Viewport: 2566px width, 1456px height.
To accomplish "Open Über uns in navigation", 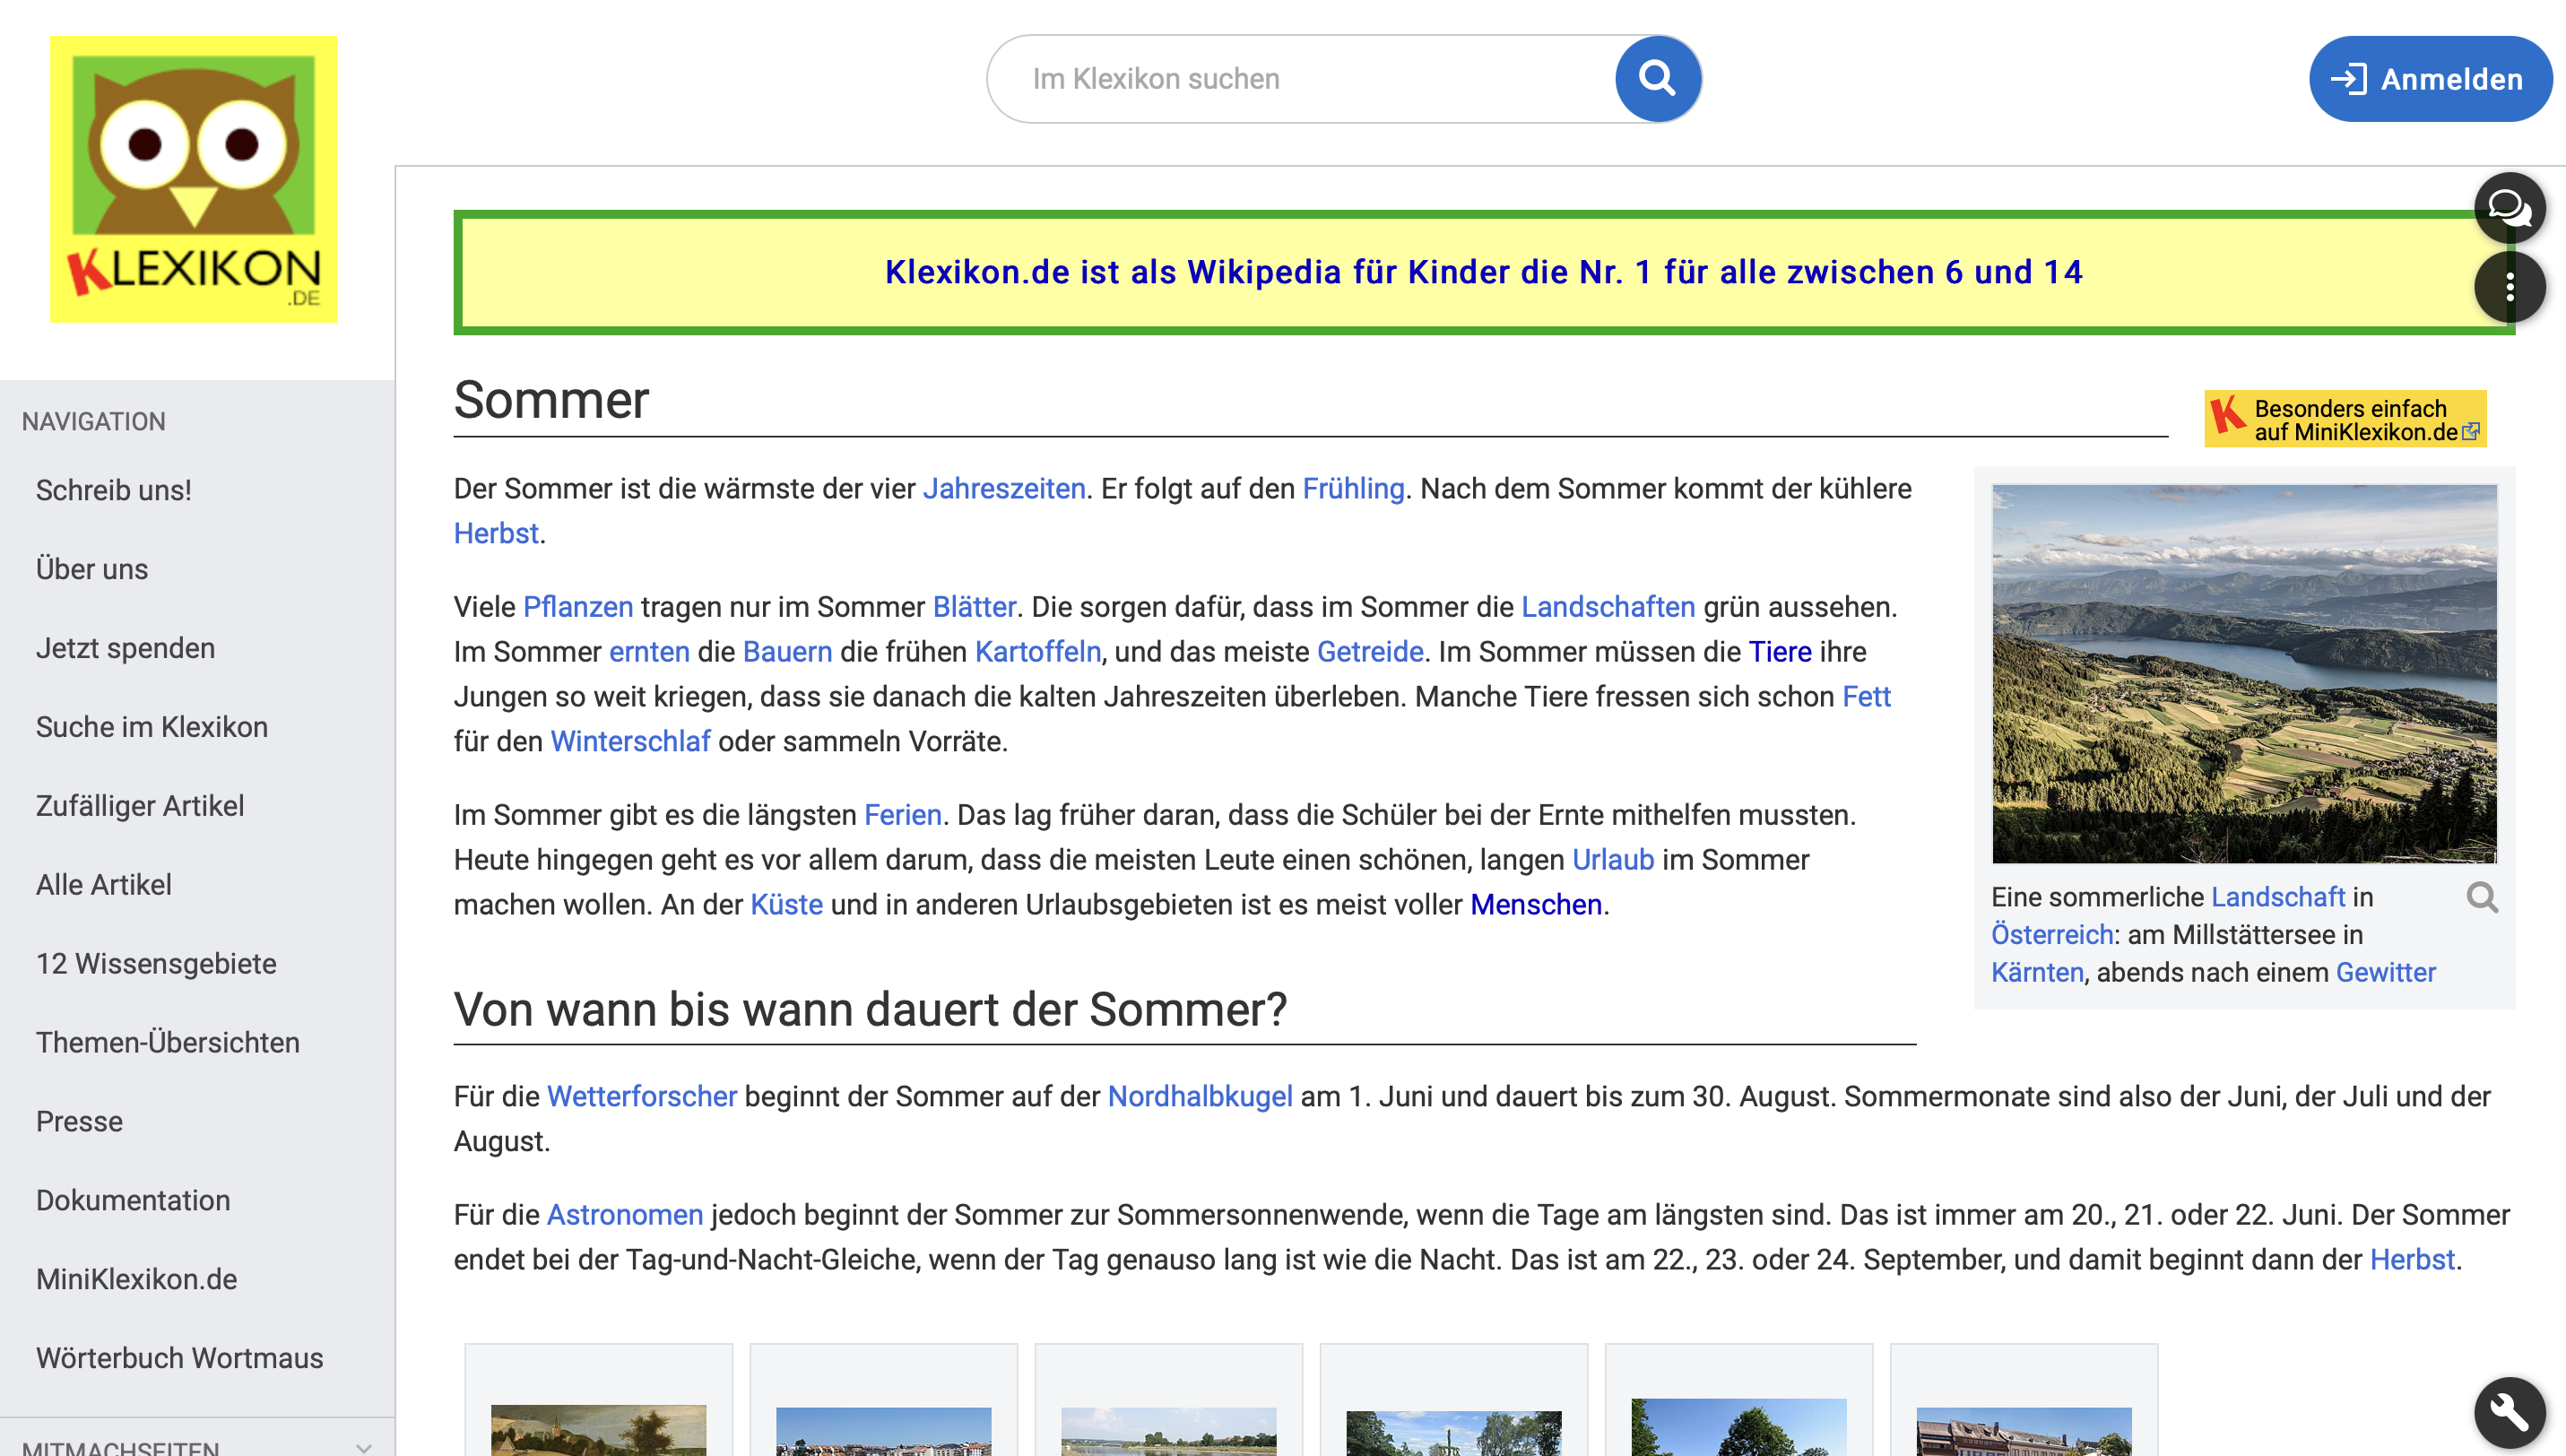I will [x=92, y=569].
